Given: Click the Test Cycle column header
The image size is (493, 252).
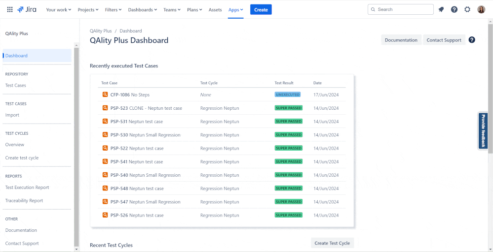Looking at the screenshot, I should (209, 83).
